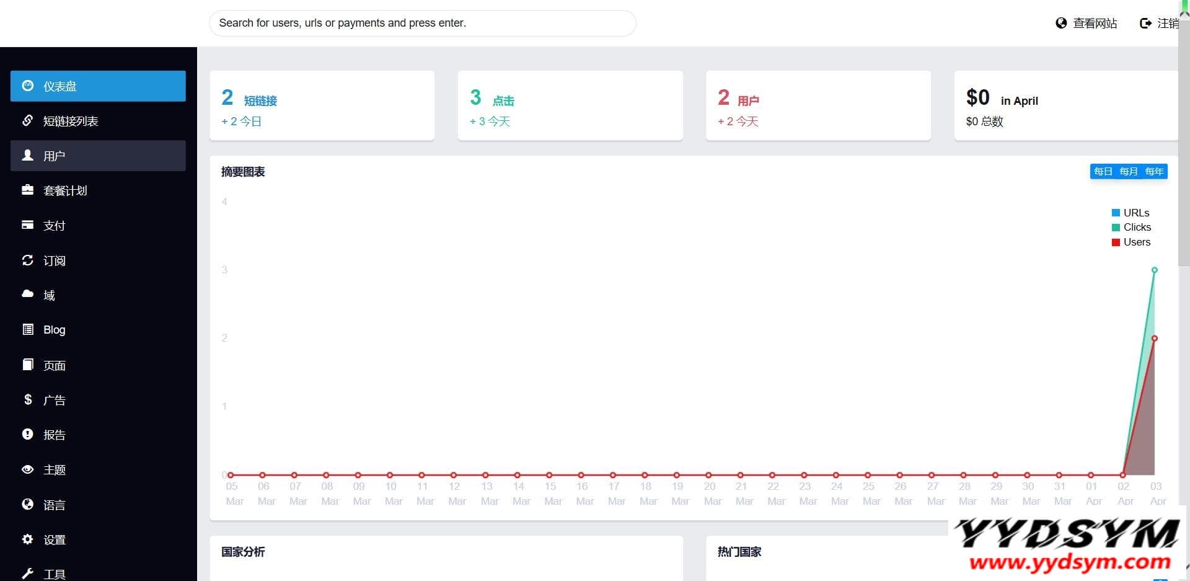Go to the 页面 menu label
Image resolution: width=1190 pixels, height=581 pixels.
coord(55,365)
